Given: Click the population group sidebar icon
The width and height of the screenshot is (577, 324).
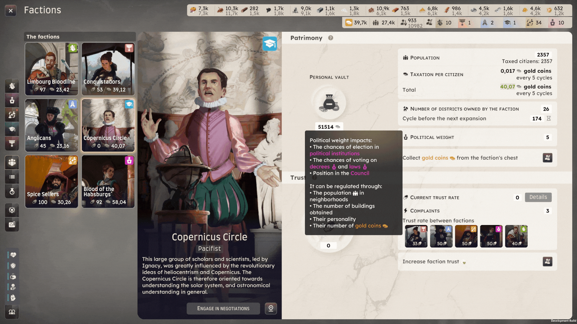Looking at the screenshot, I should 12,163.
